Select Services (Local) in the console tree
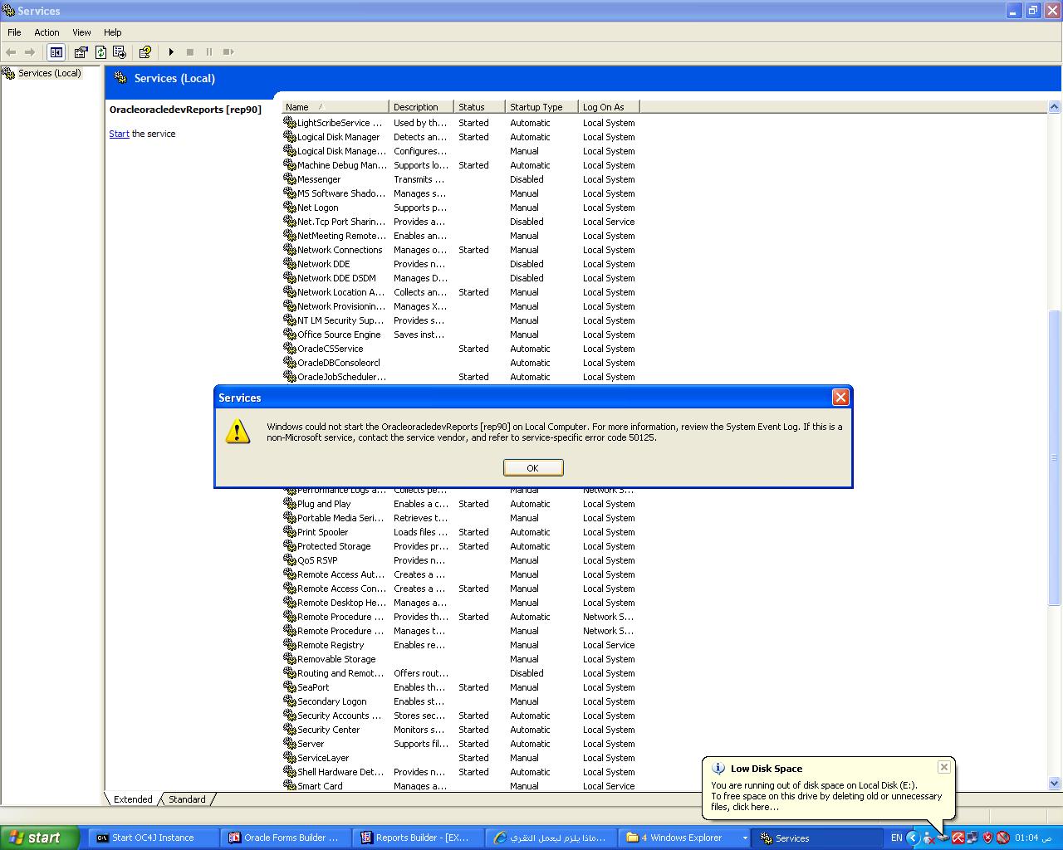This screenshot has height=850, width=1063. [50, 73]
